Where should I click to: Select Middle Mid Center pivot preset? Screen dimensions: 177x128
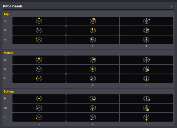click(x=93, y=69)
